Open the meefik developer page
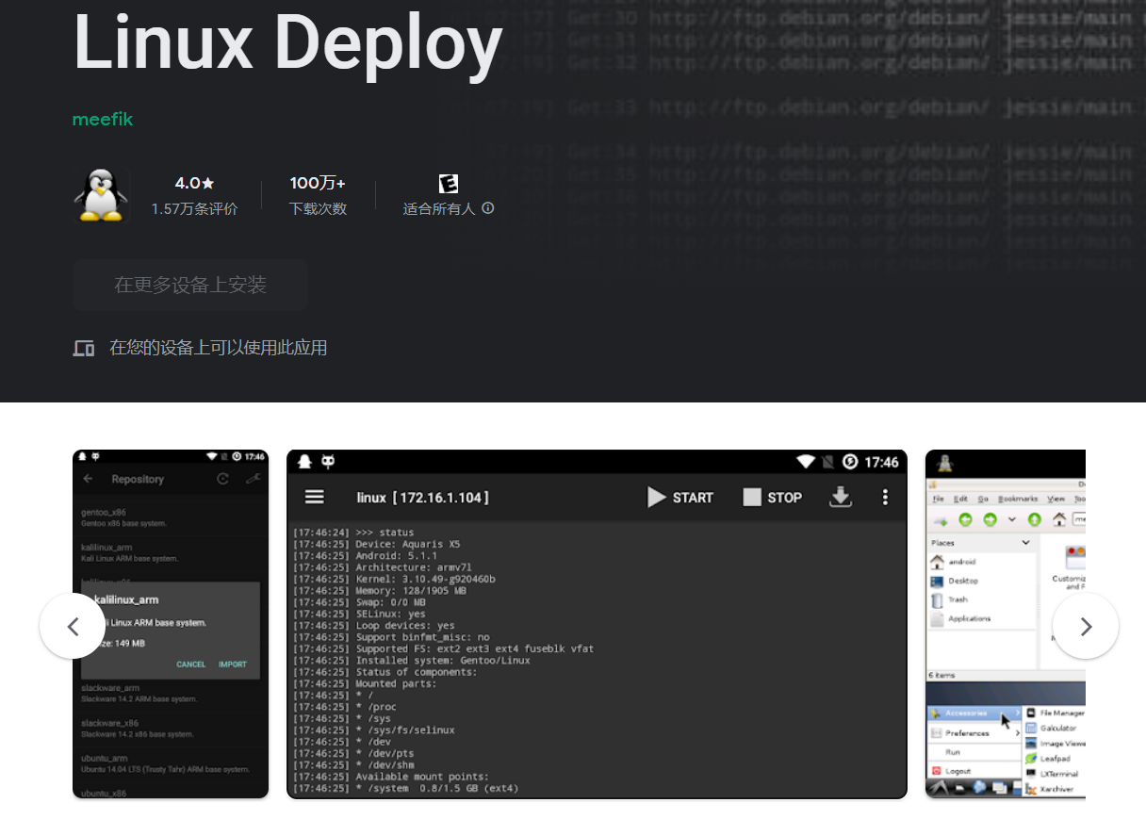 103,120
